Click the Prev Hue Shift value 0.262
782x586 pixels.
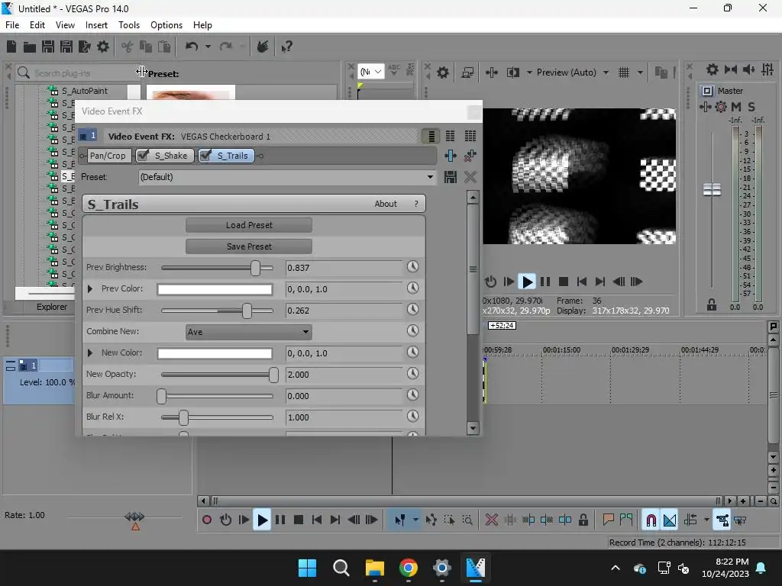(x=344, y=311)
